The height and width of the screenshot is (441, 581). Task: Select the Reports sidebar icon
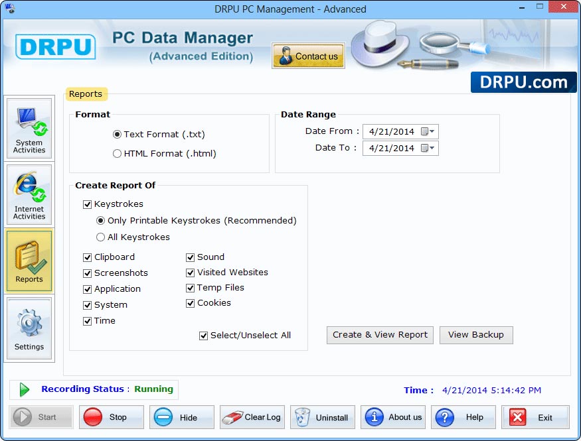pos(29,261)
